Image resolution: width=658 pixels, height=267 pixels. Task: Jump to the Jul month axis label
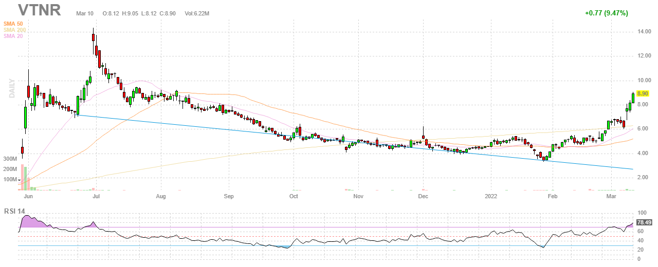pos(96,196)
